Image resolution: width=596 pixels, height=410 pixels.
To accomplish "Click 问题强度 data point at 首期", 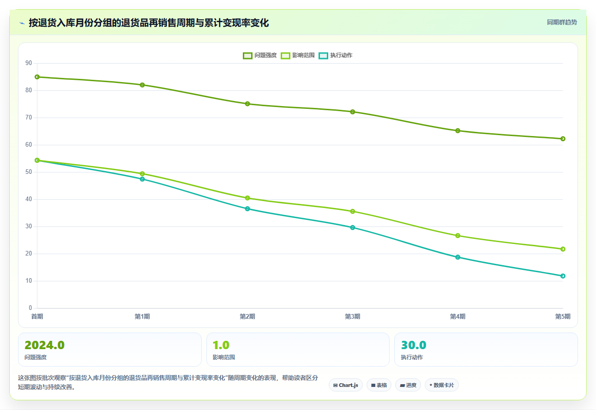I will tap(37, 77).
